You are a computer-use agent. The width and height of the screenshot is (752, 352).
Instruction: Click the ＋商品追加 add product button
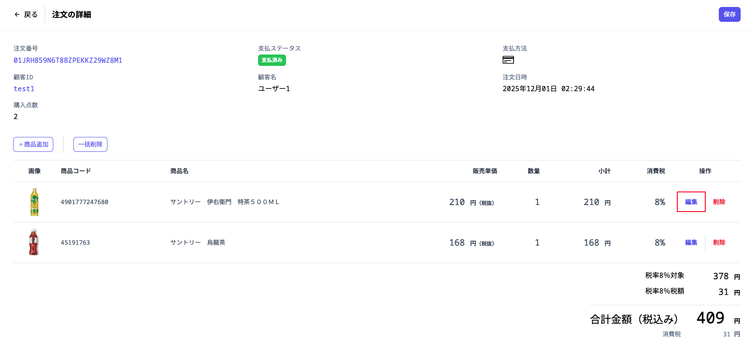(x=33, y=144)
